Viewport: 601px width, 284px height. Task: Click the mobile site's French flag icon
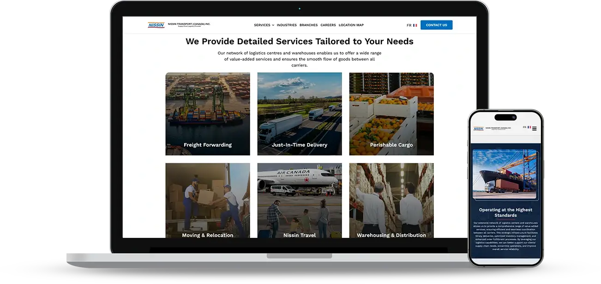click(x=529, y=127)
